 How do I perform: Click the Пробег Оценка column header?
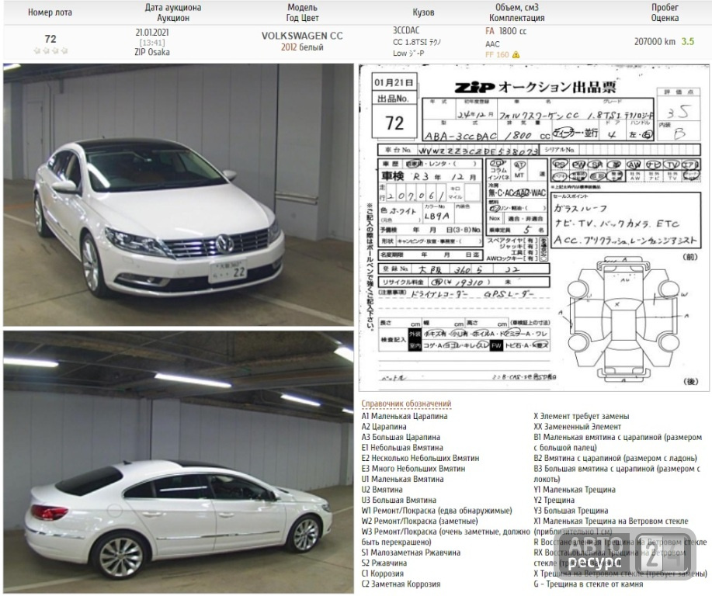[x=665, y=12]
